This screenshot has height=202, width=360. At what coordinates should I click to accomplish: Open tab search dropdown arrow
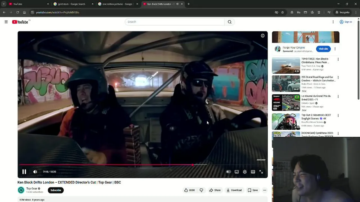[x=3, y=4]
